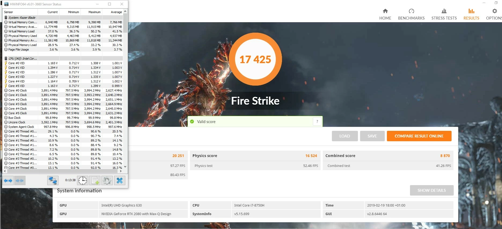Click the circle icon of System Agent Clock row
Screen dimensions: 502x229
tap(6, 127)
